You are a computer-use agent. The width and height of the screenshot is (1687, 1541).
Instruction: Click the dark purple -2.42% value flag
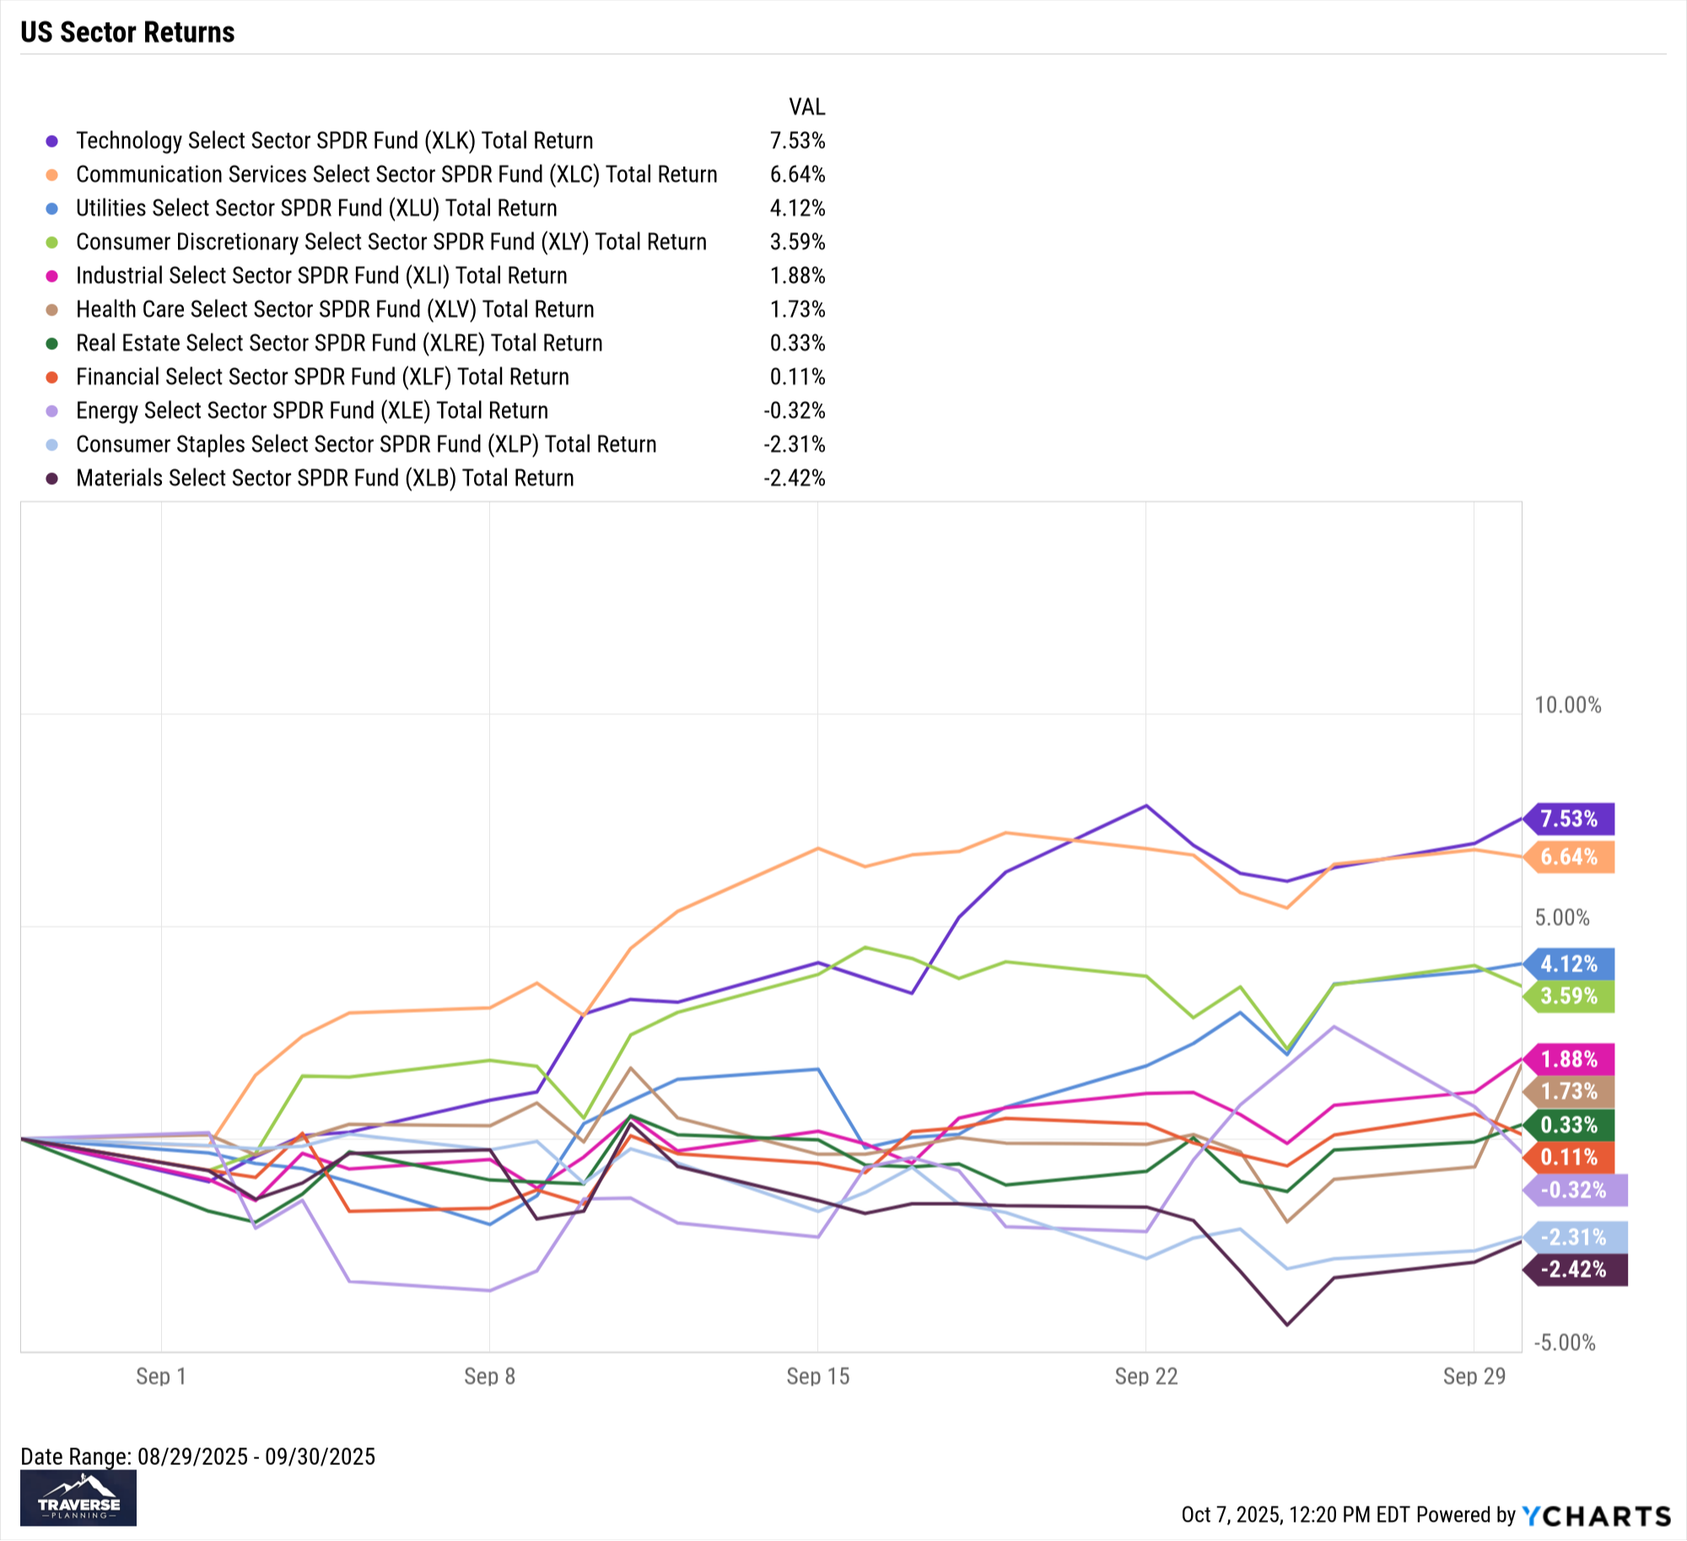pyautogui.click(x=1574, y=1269)
